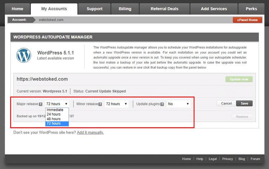
Task: Click the cPanel Home button
Action: (247, 20)
